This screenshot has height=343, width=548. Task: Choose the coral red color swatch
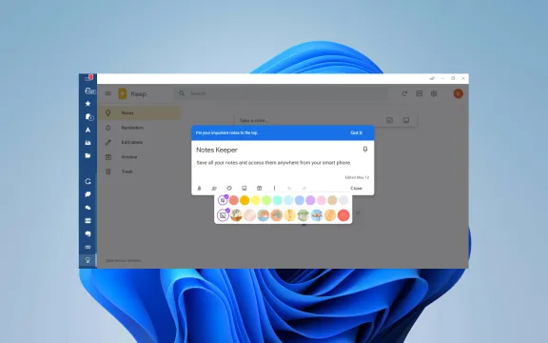tap(234, 200)
